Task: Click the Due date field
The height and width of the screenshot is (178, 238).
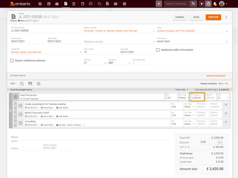Action: [x=138, y=52]
